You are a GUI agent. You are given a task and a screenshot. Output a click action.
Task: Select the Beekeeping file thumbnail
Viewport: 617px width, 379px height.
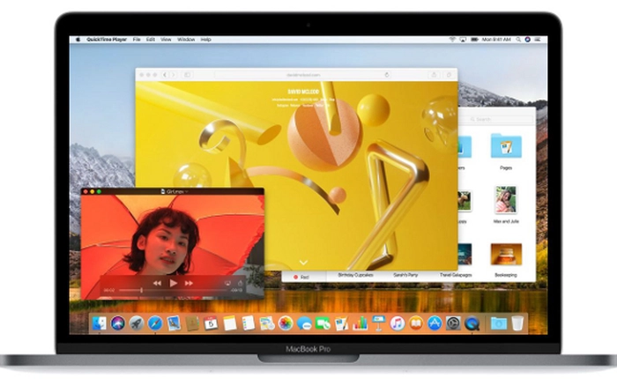[x=506, y=255]
